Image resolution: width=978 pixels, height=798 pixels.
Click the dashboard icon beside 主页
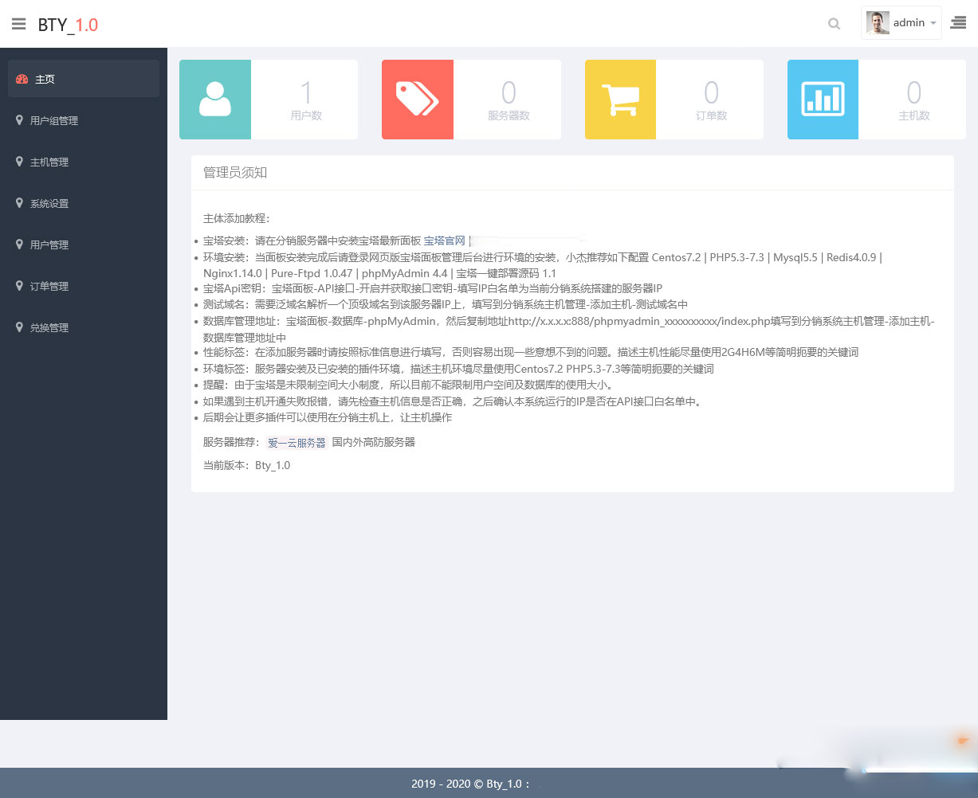pos(22,79)
